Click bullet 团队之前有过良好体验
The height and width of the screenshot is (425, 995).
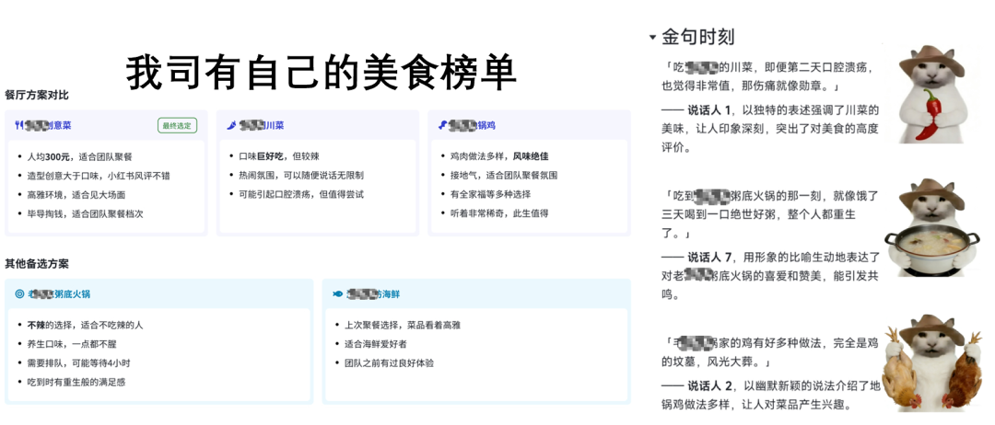pyautogui.click(x=389, y=363)
